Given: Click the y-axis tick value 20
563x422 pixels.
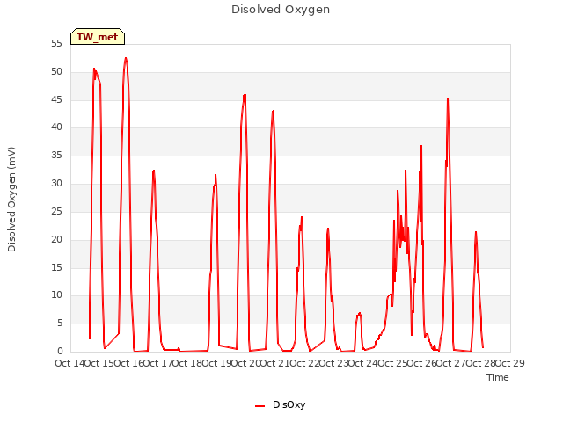Looking at the screenshot, I should [56, 239].
